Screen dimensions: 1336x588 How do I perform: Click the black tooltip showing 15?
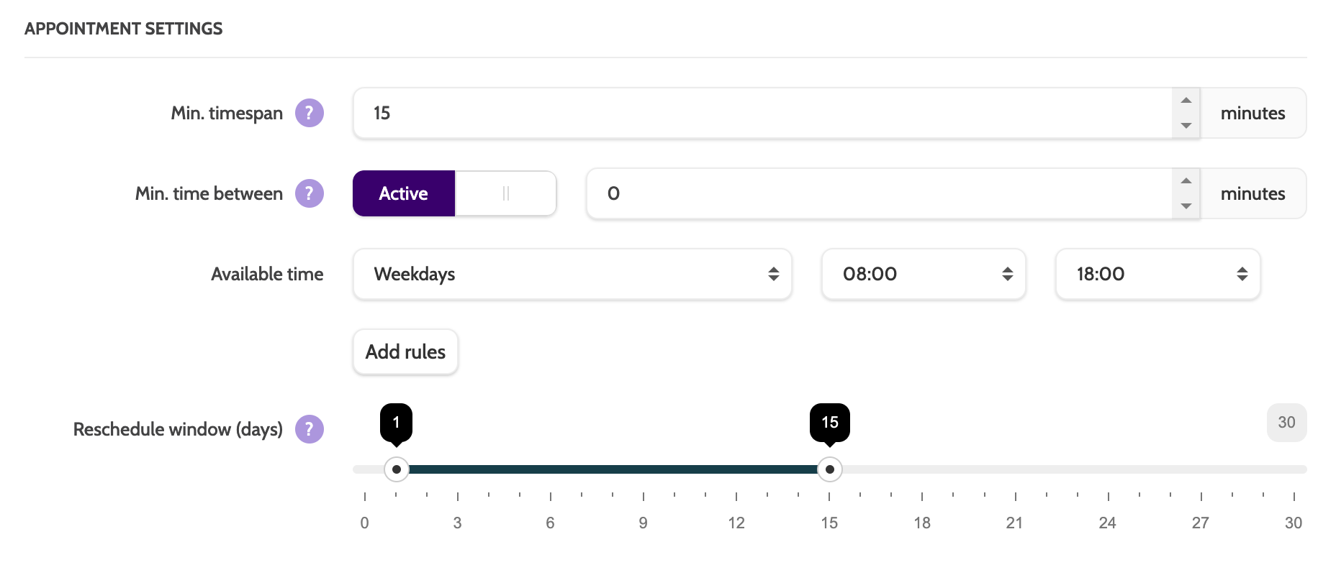click(830, 422)
